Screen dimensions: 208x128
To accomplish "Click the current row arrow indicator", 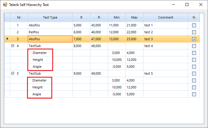I will (x=7, y=39).
